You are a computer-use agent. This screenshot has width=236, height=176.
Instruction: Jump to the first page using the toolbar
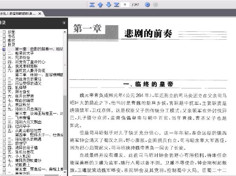[92, 5]
